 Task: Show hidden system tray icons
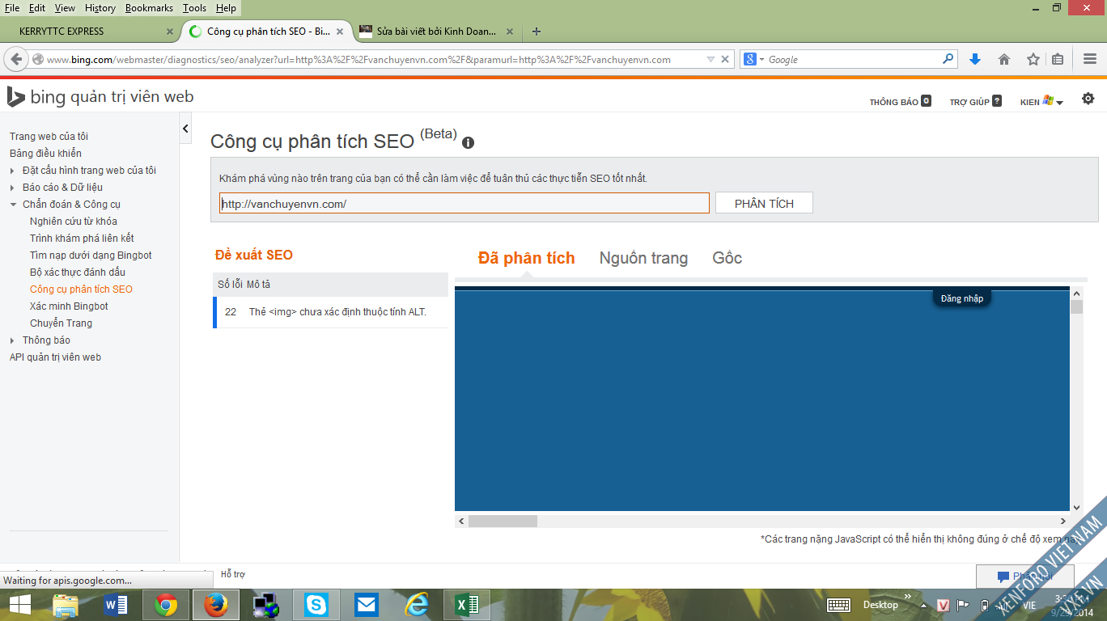pyautogui.click(x=923, y=606)
